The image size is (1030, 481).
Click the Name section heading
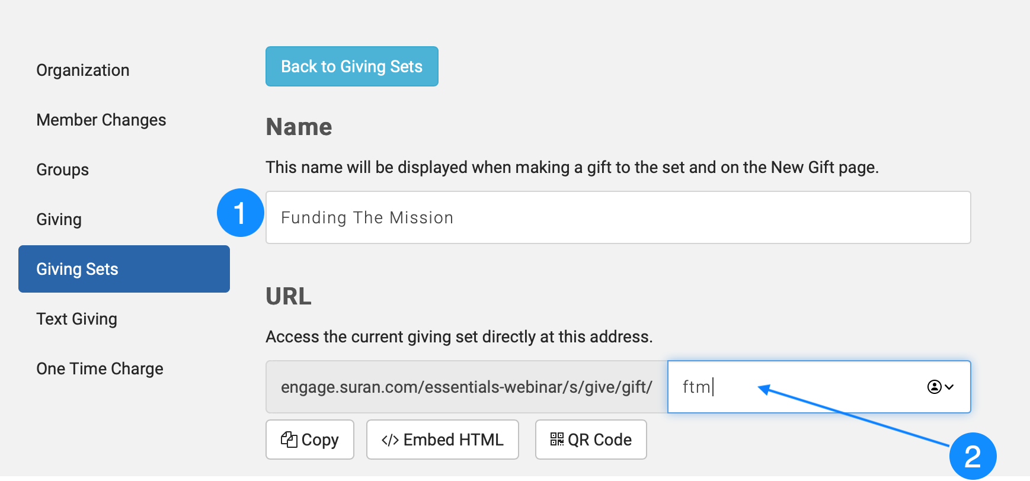click(299, 127)
